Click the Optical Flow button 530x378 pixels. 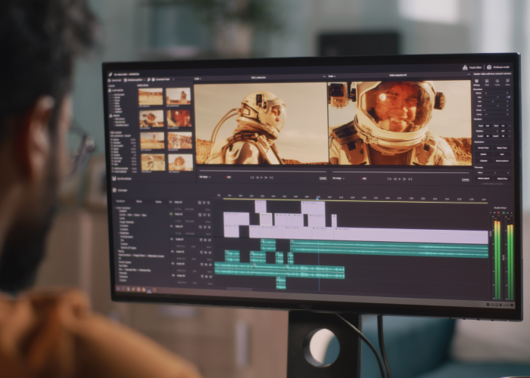(x=502, y=178)
